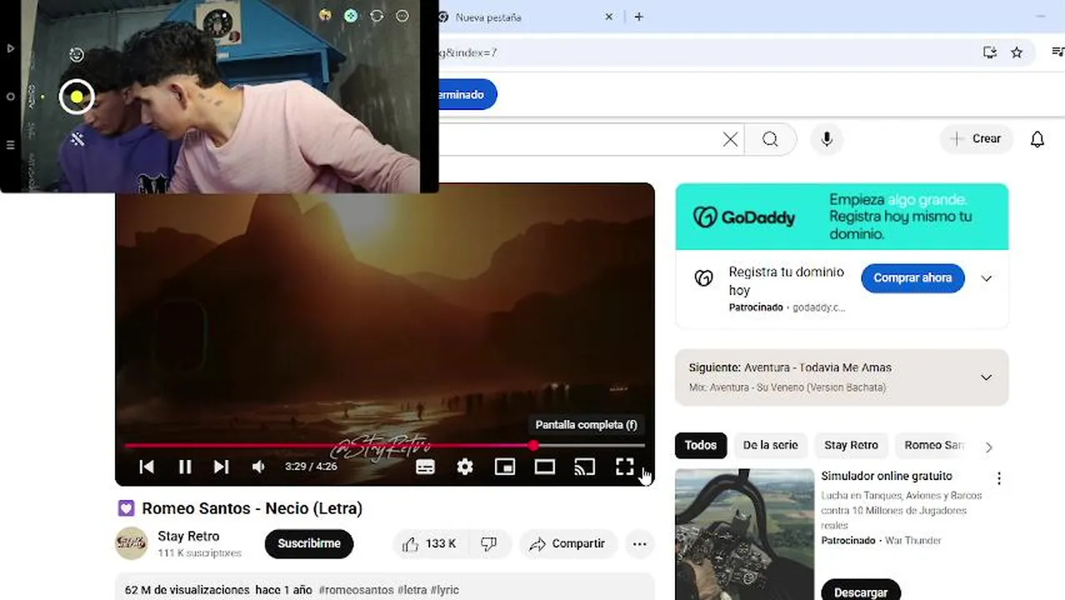Tap the magic wand icon below the shutter
The height and width of the screenshot is (600, 1065).
pyautogui.click(x=77, y=139)
